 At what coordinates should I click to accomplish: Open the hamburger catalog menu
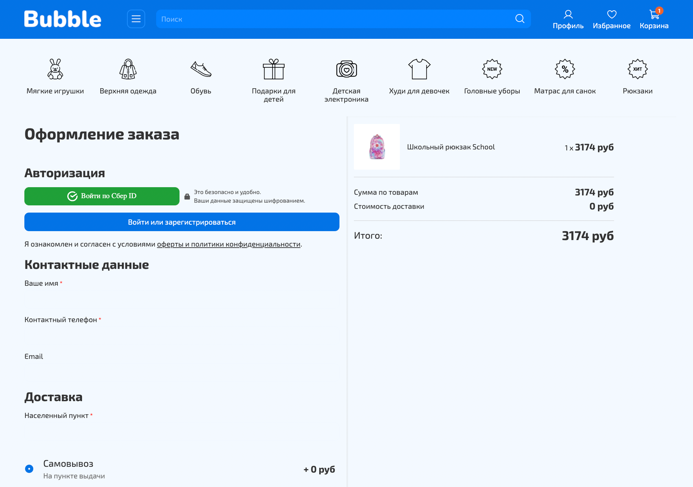click(136, 19)
